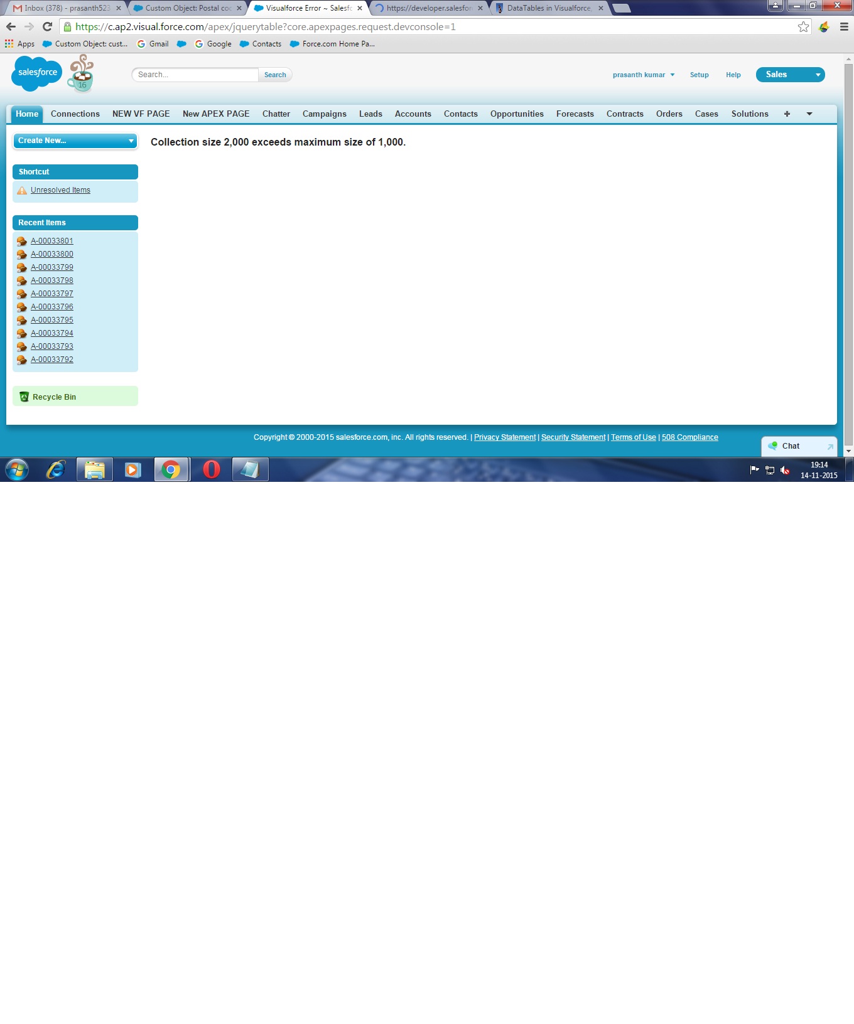Viewport: 854px width, 1024px height.
Task: Expand the Create New dropdown
Action: tap(75, 141)
